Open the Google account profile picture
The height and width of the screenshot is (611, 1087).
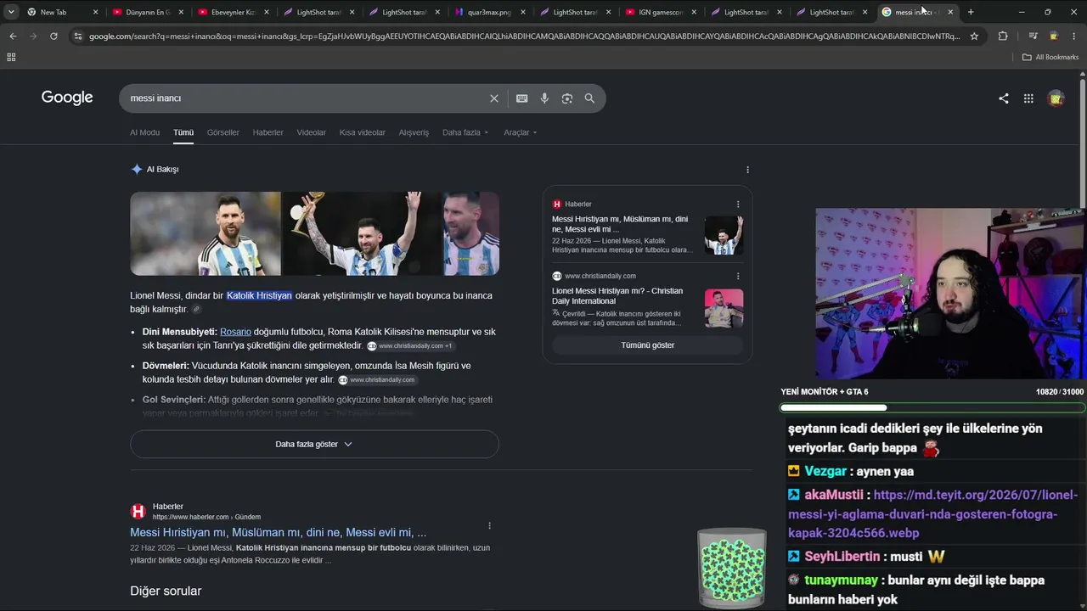tap(1056, 98)
